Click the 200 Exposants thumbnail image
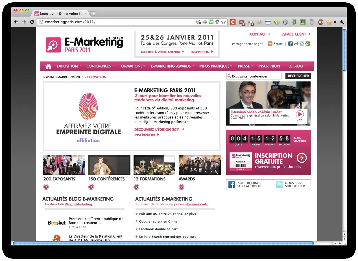 64,165
